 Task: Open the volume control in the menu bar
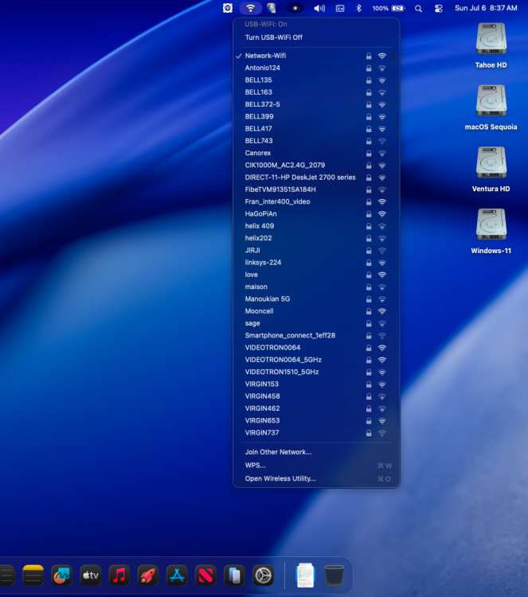pos(319,9)
